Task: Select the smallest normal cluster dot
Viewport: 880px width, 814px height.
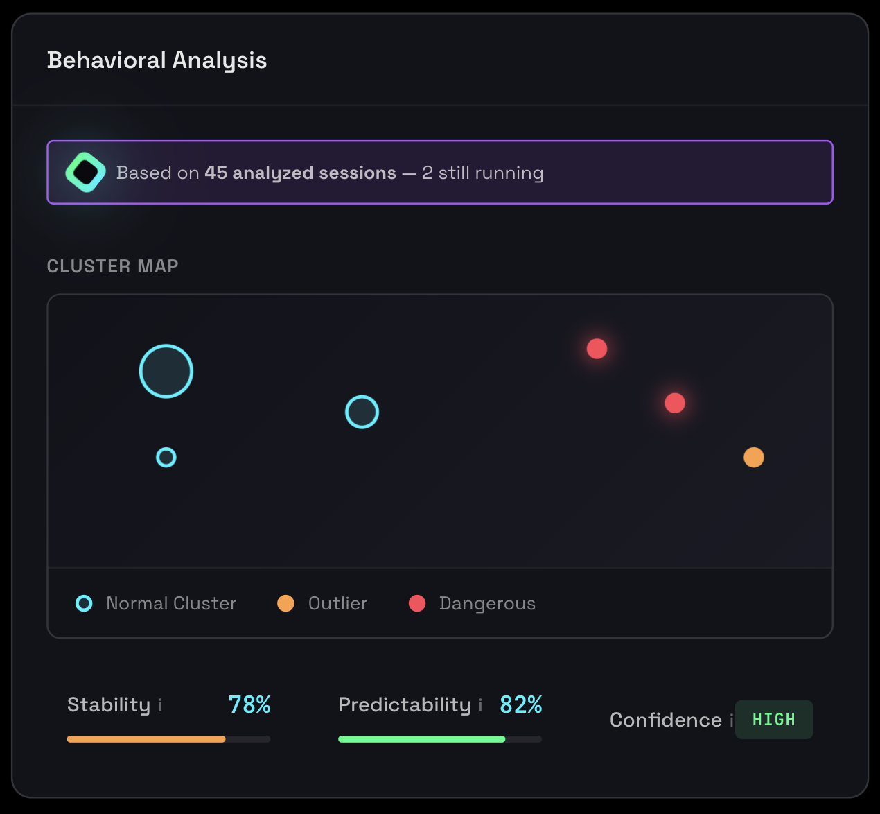Action: point(166,457)
